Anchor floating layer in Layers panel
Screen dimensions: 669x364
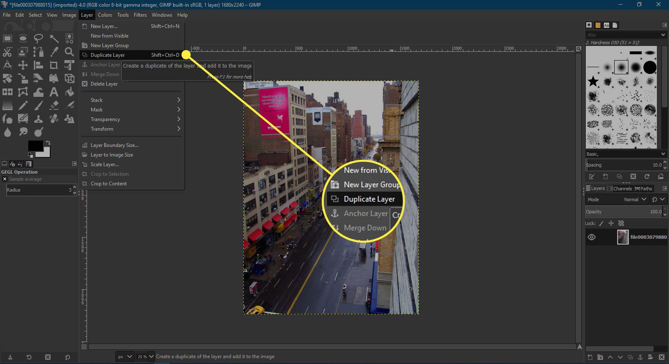[x=640, y=357]
